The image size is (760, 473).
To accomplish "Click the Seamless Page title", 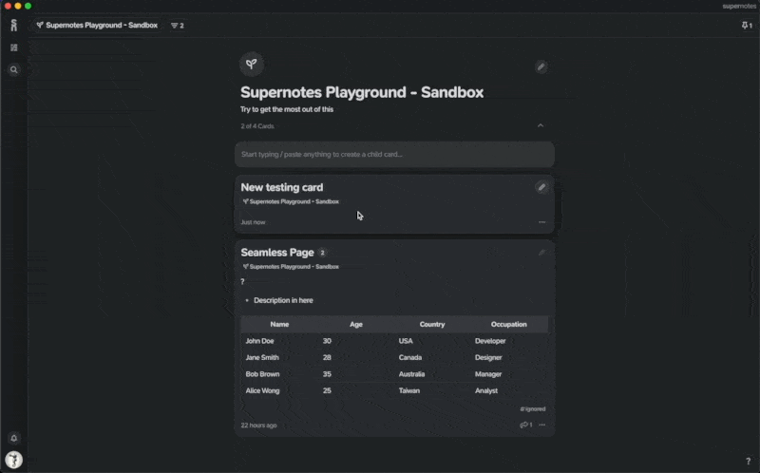I will tap(277, 253).
